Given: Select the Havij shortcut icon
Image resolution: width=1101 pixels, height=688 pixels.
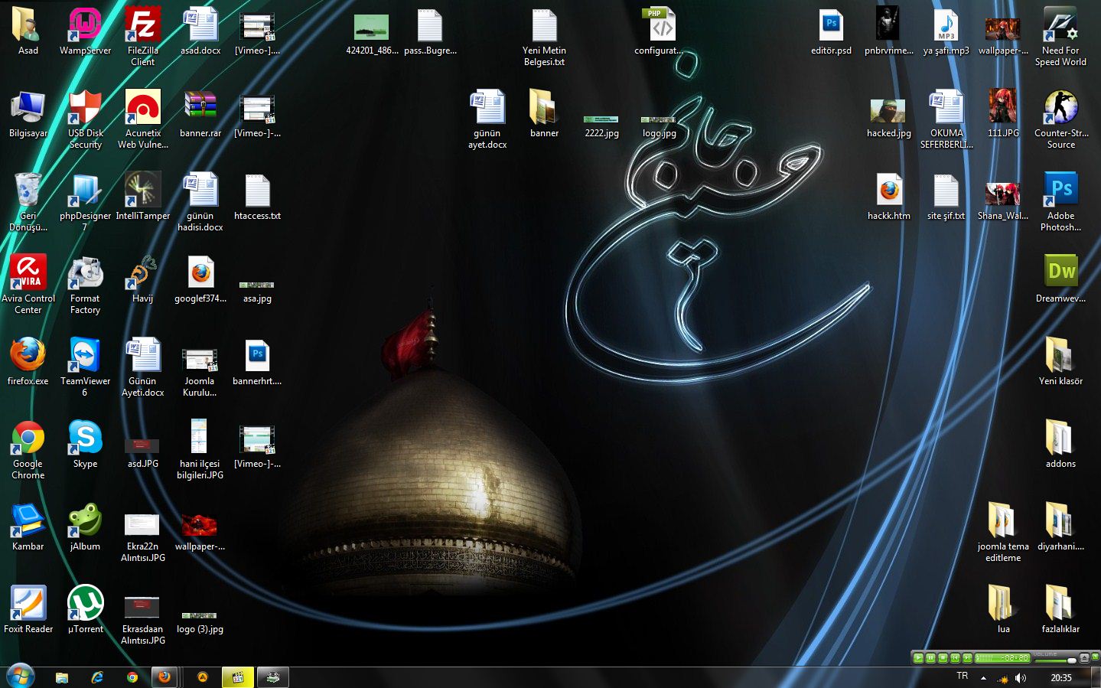Looking at the screenshot, I should tap(142, 279).
